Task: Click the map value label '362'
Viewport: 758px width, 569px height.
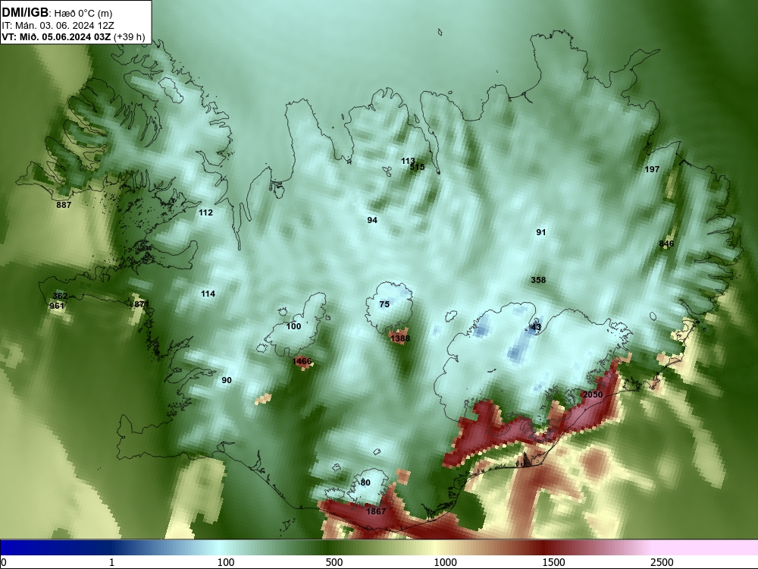Action: point(60,296)
